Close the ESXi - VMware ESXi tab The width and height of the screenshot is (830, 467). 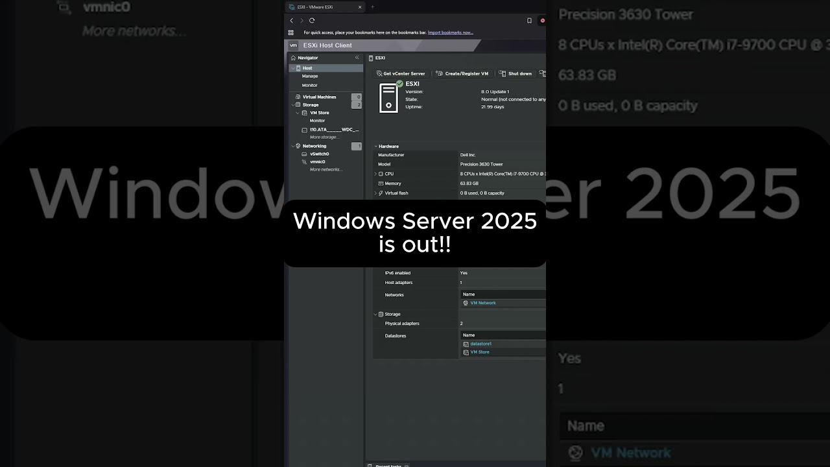360,7
